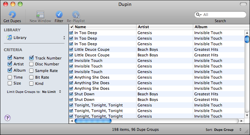Click Greatest Hits in first Shut Down row
The image size is (250, 135).
(x=206, y=94)
